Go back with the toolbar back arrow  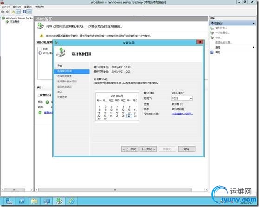2,12
